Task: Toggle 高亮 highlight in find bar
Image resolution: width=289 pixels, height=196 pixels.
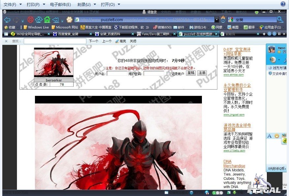Action: (120, 41)
